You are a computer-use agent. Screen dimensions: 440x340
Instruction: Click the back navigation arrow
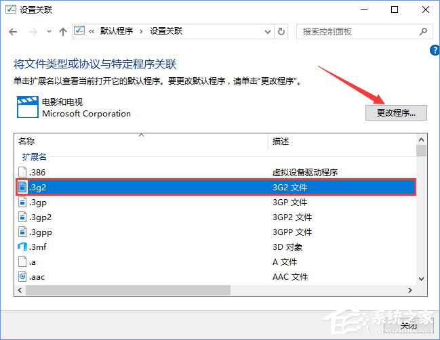click(x=13, y=32)
